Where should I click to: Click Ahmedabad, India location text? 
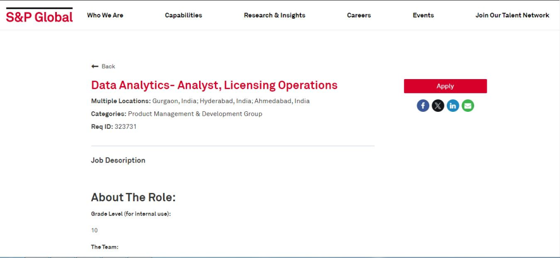coord(282,101)
